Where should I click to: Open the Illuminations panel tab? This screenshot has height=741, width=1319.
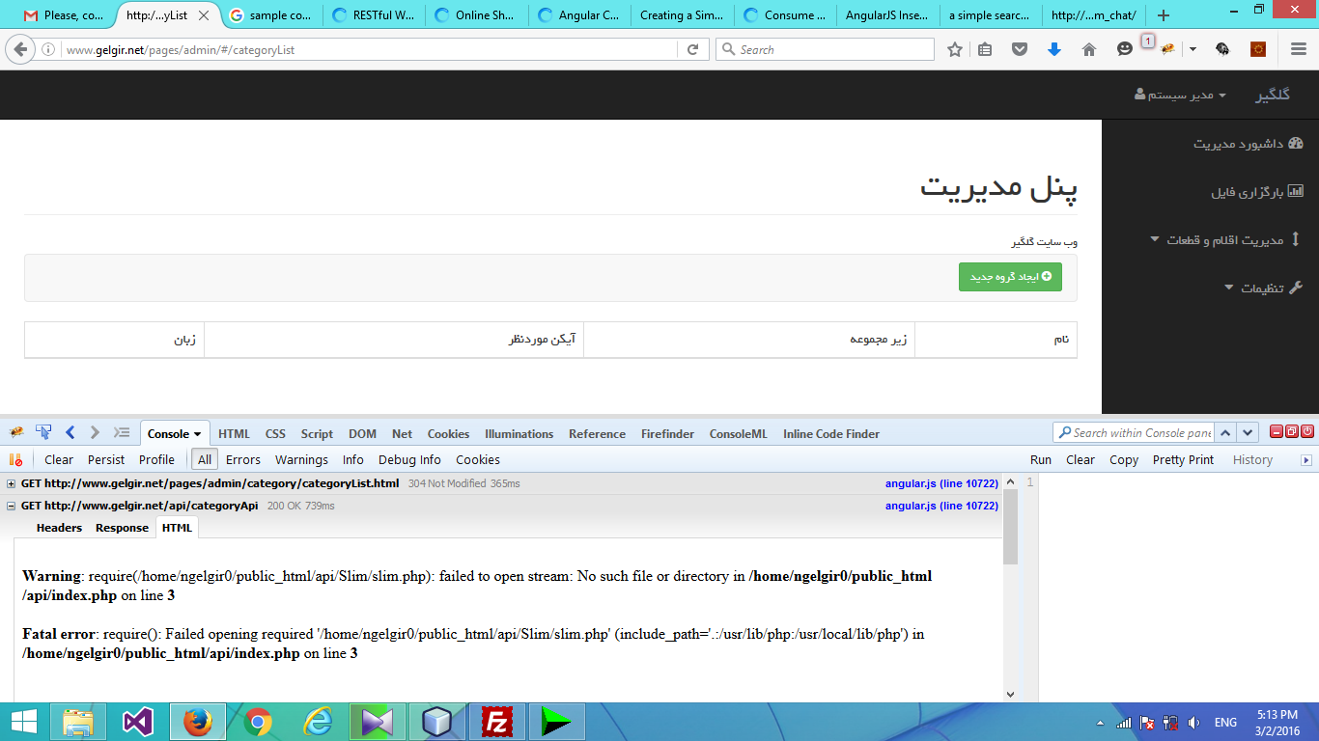pyautogui.click(x=519, y=434)
